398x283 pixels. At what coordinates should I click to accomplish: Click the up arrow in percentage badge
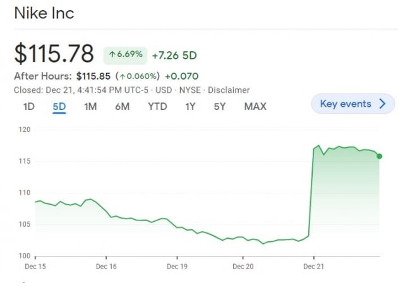pyautogui.click(x=112, y=55)
